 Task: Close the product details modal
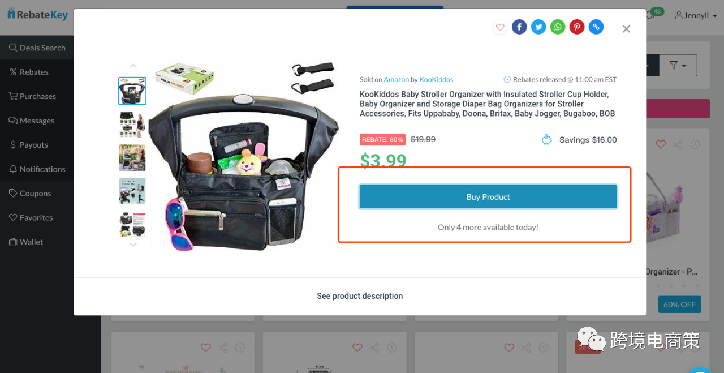626,29
